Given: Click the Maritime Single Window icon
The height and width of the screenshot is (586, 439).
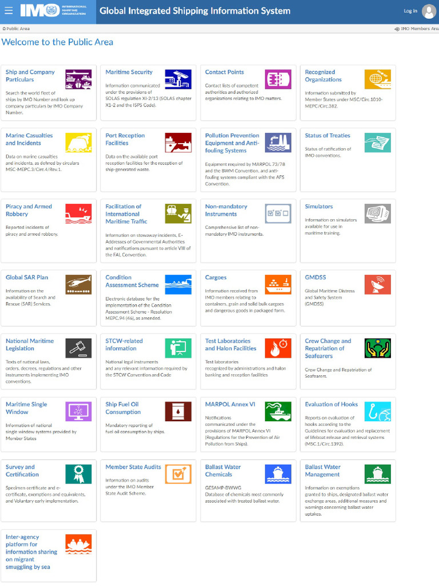Looking at the screenshot, I should [x=78, y=411].
